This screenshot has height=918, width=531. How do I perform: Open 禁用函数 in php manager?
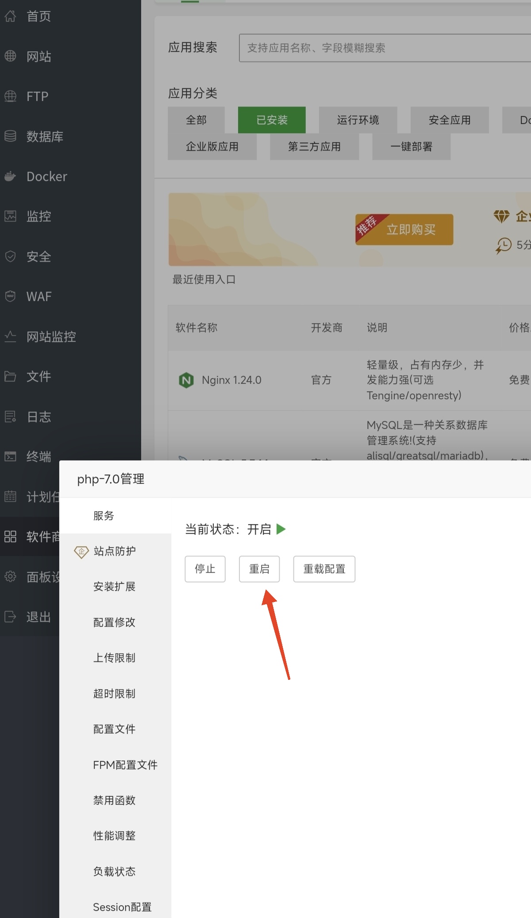coord(115,800)
